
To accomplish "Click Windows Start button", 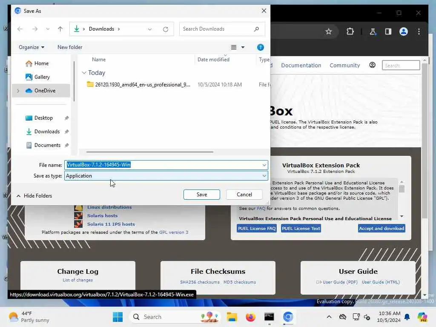I will tap(118, 317).
